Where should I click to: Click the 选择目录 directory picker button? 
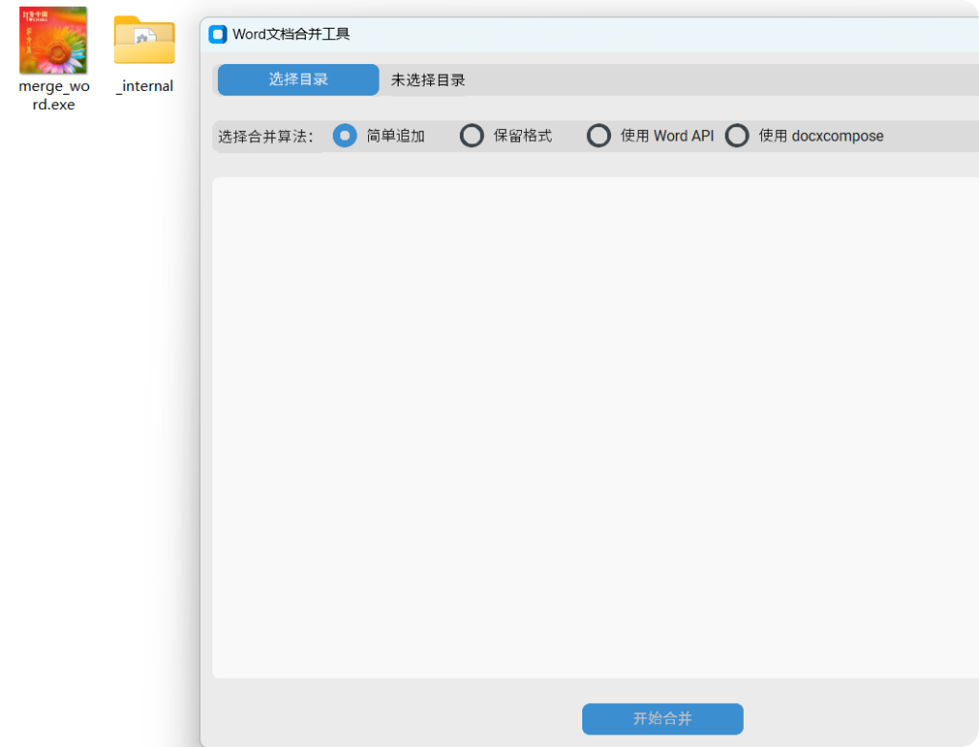tap(297, 79)
